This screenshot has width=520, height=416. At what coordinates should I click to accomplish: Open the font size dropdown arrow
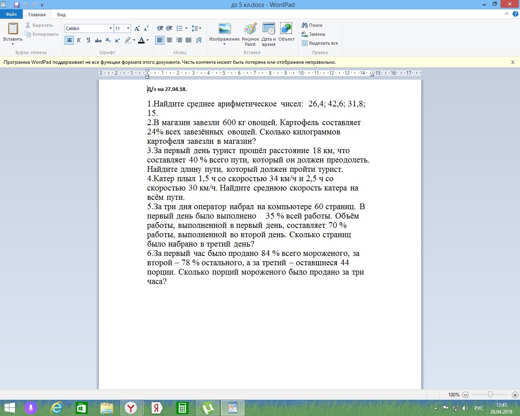(x=128, y=28)
